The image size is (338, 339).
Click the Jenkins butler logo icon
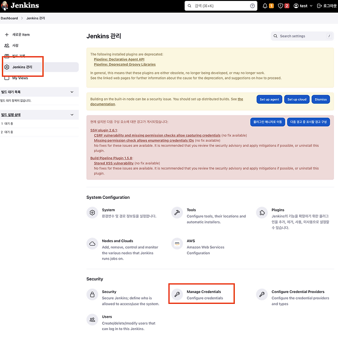pyautogui.click(x=5, y=5)
